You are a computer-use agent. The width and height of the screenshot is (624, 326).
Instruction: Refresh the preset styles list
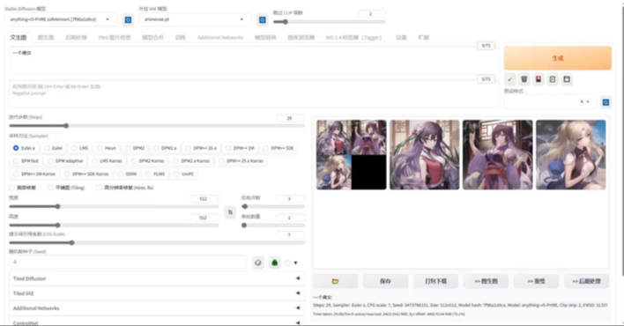(x=605, y=102)
